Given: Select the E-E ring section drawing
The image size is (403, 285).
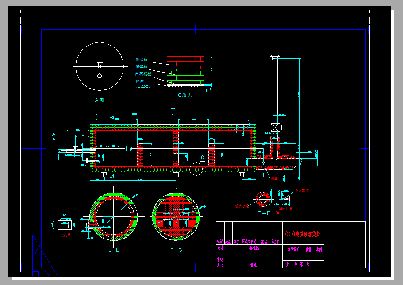Looking at the screenshot, I should [x=264, y=198].
